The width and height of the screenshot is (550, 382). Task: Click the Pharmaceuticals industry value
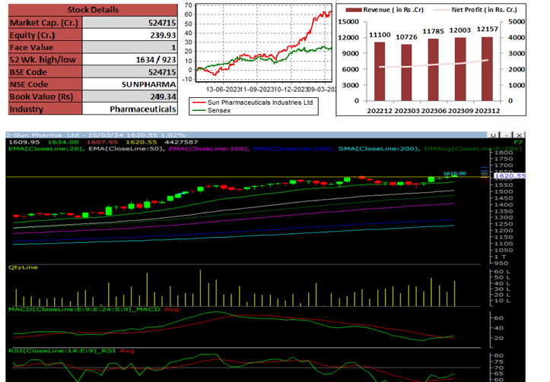pos(143,109)
